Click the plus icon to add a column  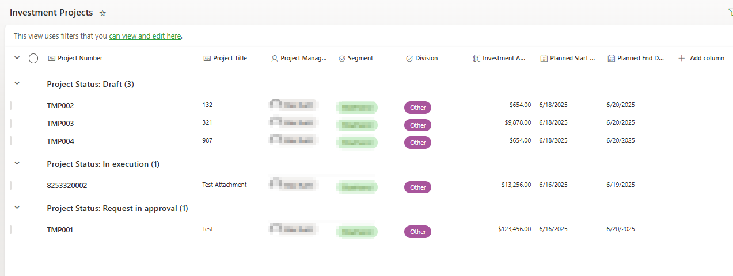tap(682, 58)
